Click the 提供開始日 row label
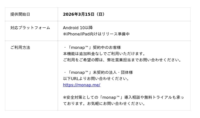This screenshot has width=200, height=118. 20,14
